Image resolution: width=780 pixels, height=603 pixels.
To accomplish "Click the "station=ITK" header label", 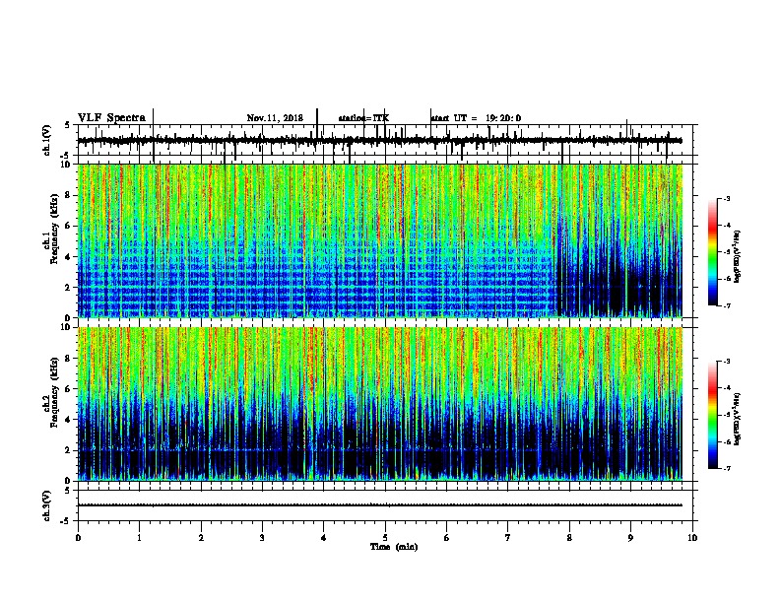I will (x=363, y=118).
